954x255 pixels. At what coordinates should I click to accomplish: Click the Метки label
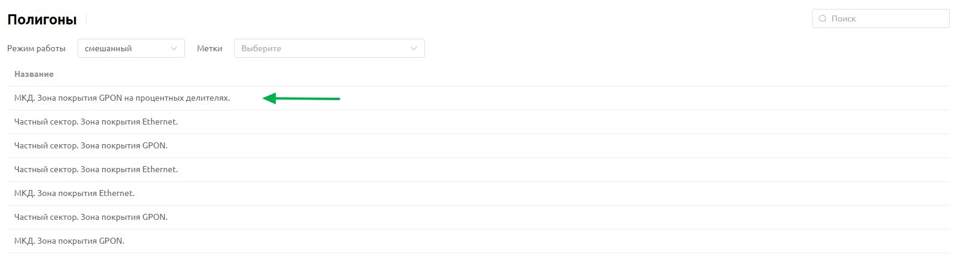(210, 48)
